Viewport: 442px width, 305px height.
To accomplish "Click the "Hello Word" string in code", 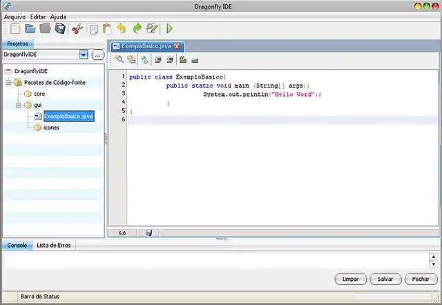I will (x=293, y=95).
